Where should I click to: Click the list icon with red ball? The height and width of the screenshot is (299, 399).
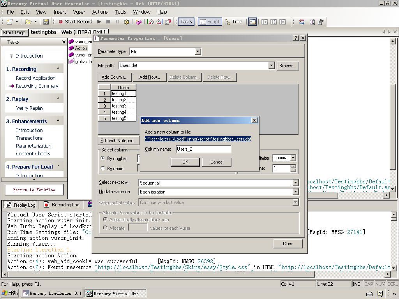coord(168,22)
